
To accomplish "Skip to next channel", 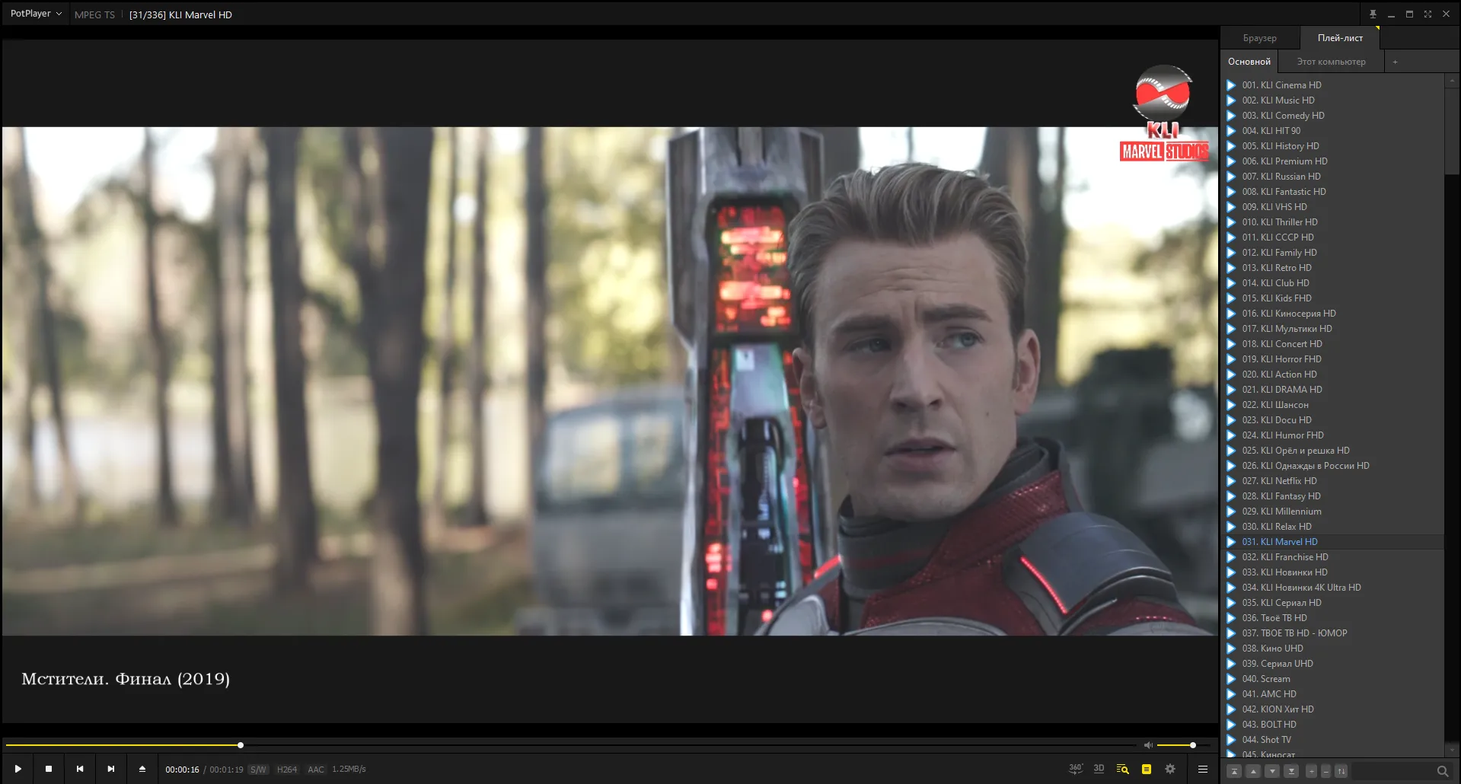I will (111, 769).
